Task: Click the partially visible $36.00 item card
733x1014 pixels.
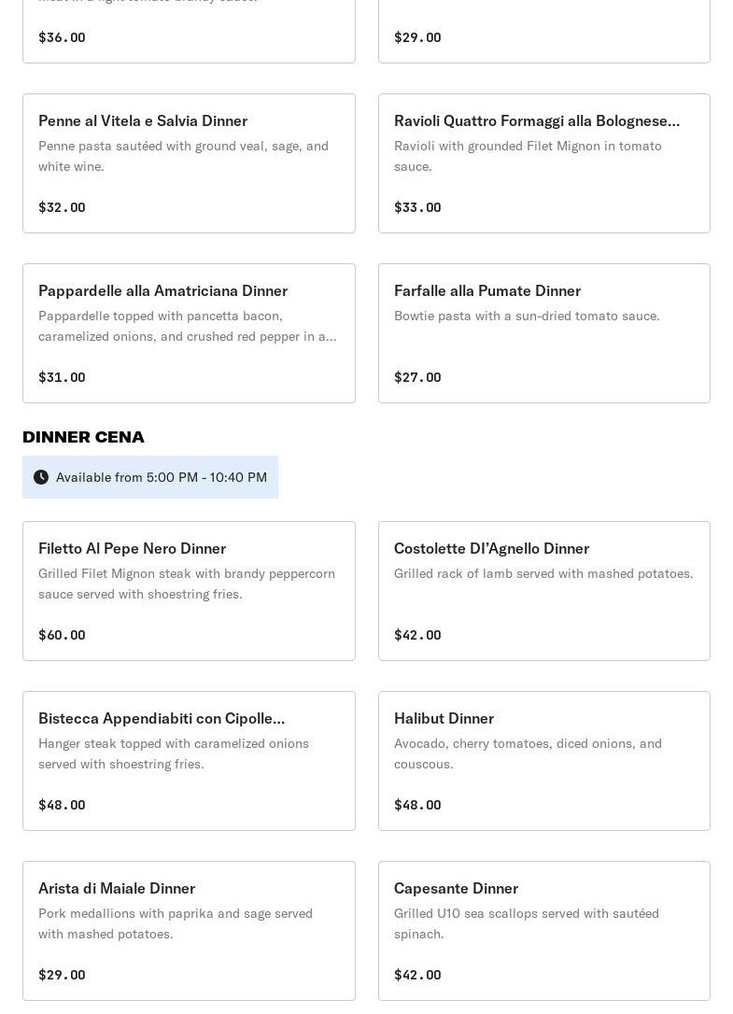Action: [x=189, y=33]
